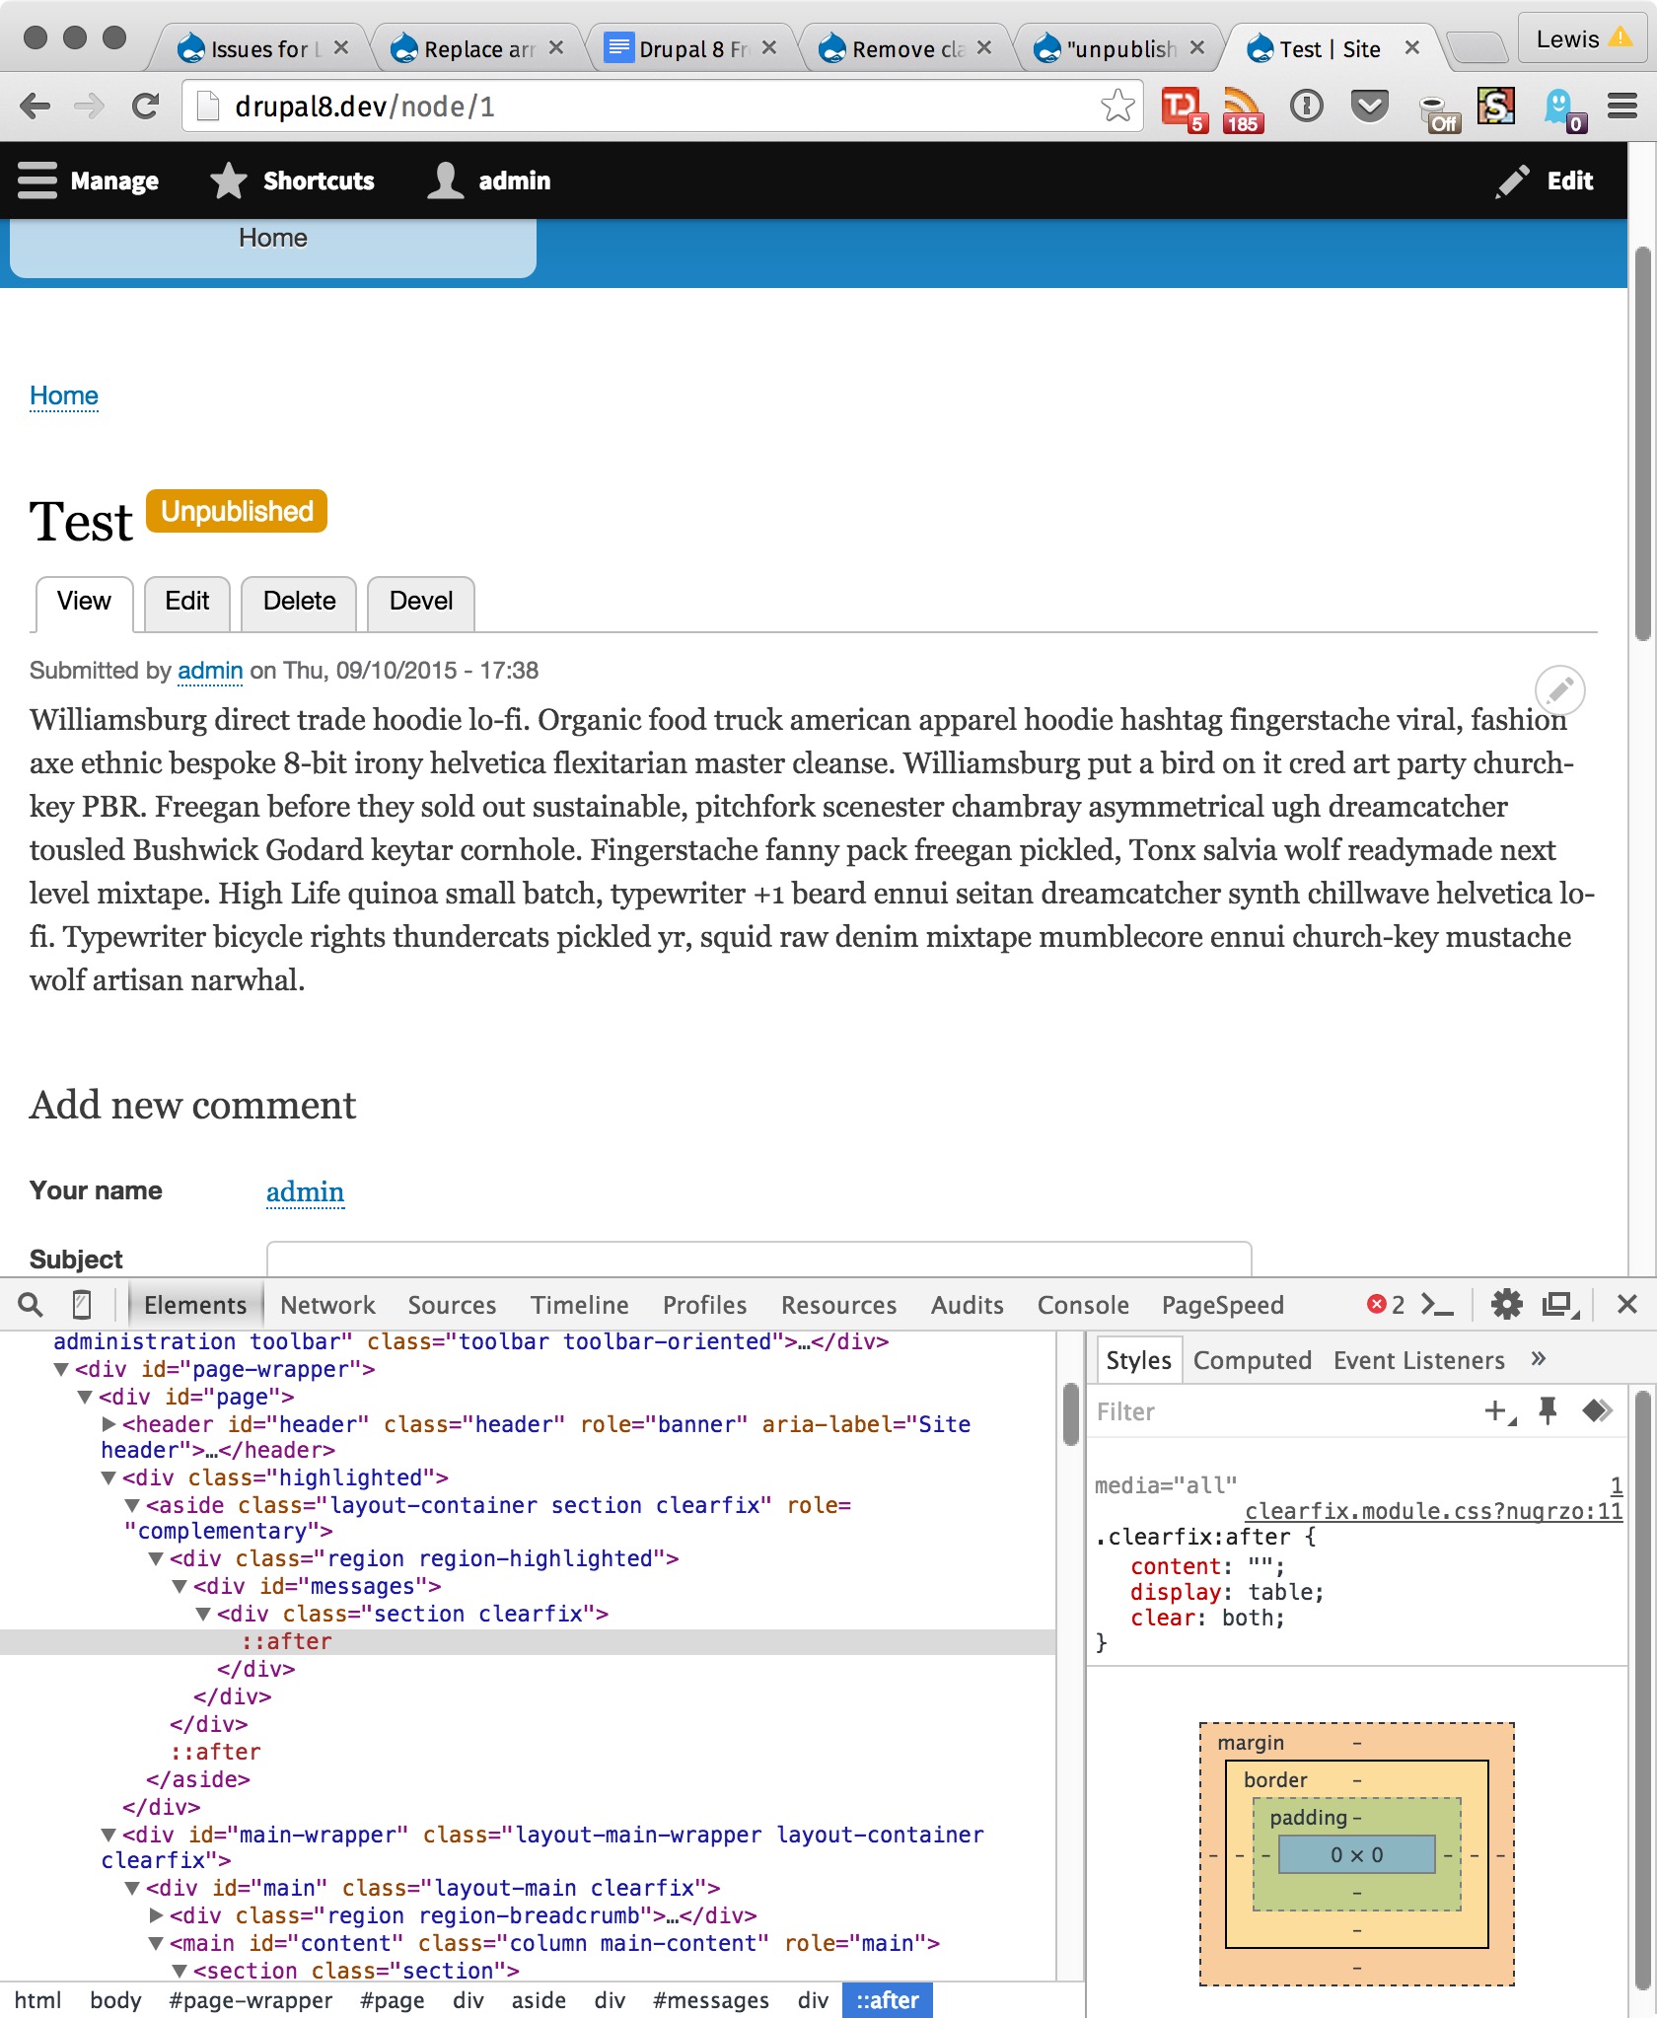Image resolution: width=1657 pixels, height=2018 pixels.
Task: Click the DevTools inspect element magnifier icon
Action: pyautogui.click(x=31, y=1305)
